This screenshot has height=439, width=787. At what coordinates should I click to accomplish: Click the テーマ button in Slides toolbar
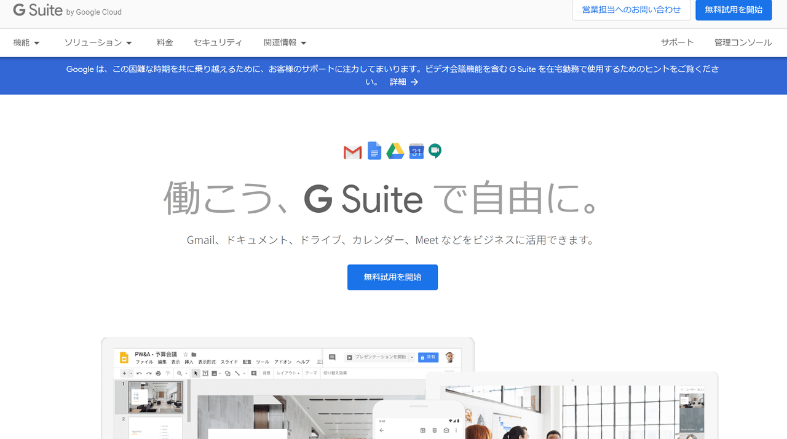(x=311, y=373)
